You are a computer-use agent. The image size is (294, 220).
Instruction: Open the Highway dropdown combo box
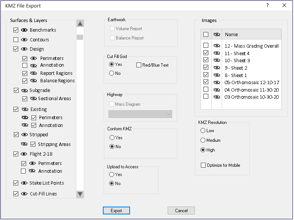click(140, 114)
